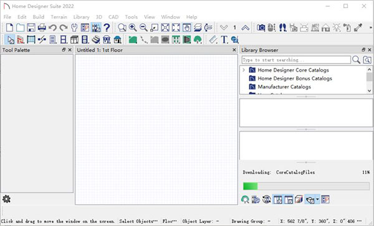Click the library search filter options icon
The image size is (374, 226).
tap(367, 60)
